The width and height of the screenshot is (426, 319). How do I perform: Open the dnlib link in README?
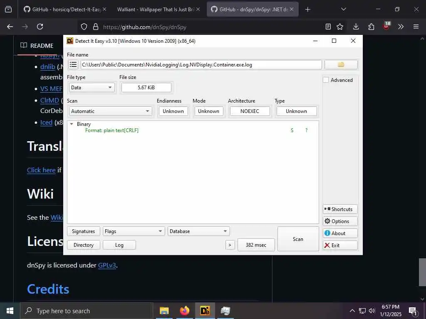point(47,67)
